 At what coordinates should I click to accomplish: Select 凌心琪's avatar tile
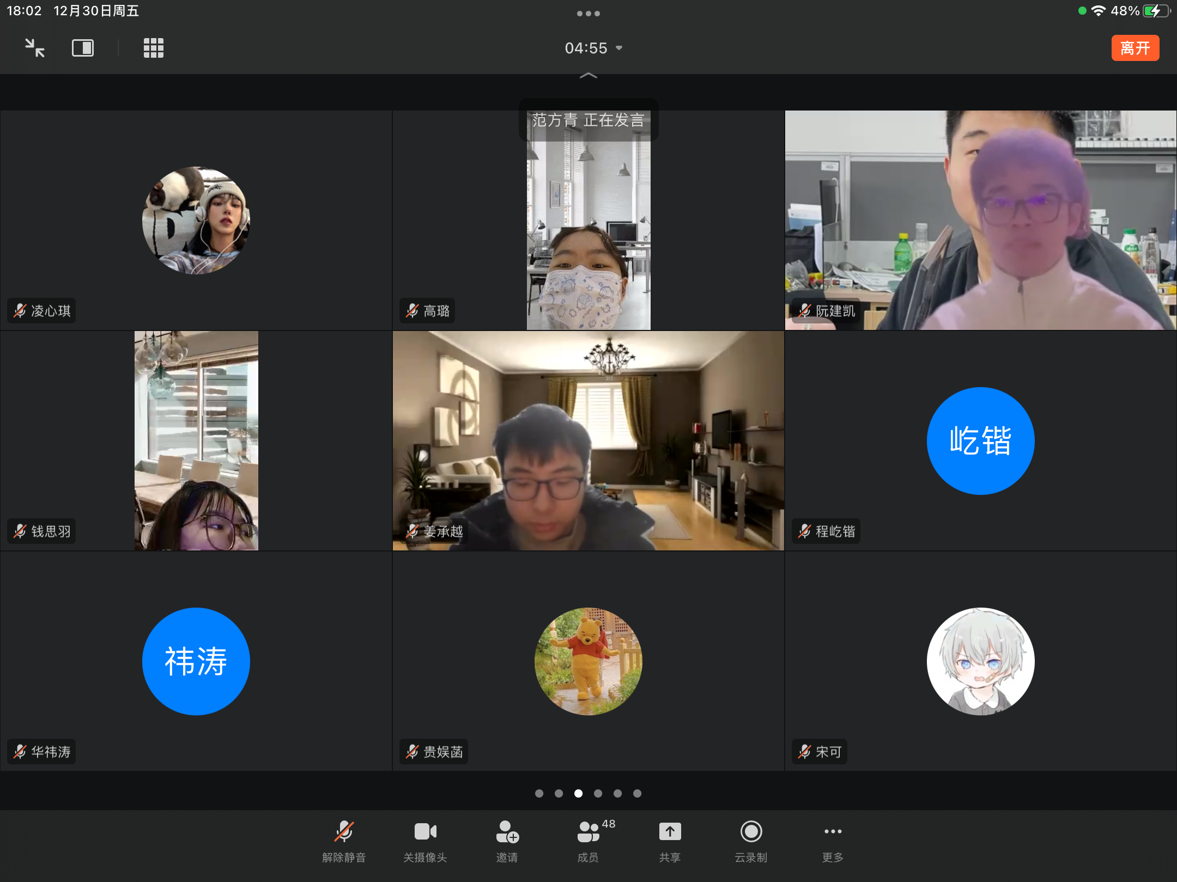click(196, 220)
